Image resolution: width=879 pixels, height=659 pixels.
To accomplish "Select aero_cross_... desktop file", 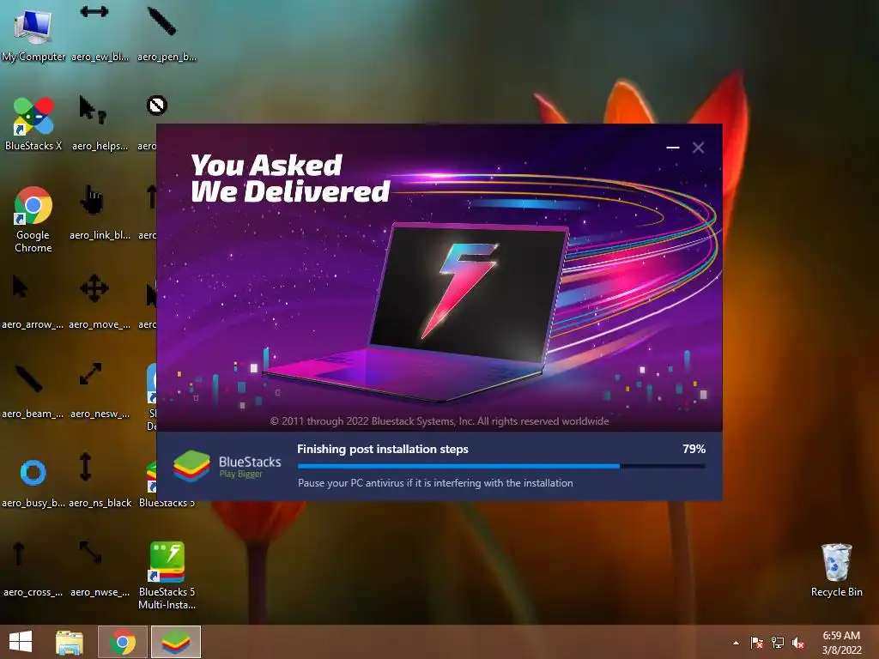I will click(x=32, y=570).
